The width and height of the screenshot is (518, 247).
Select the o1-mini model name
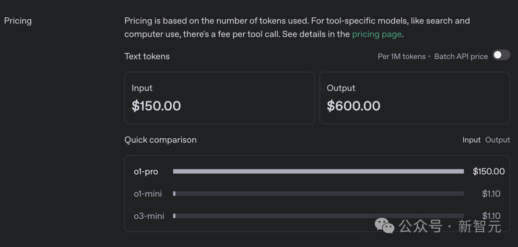[x=148, y=194]
